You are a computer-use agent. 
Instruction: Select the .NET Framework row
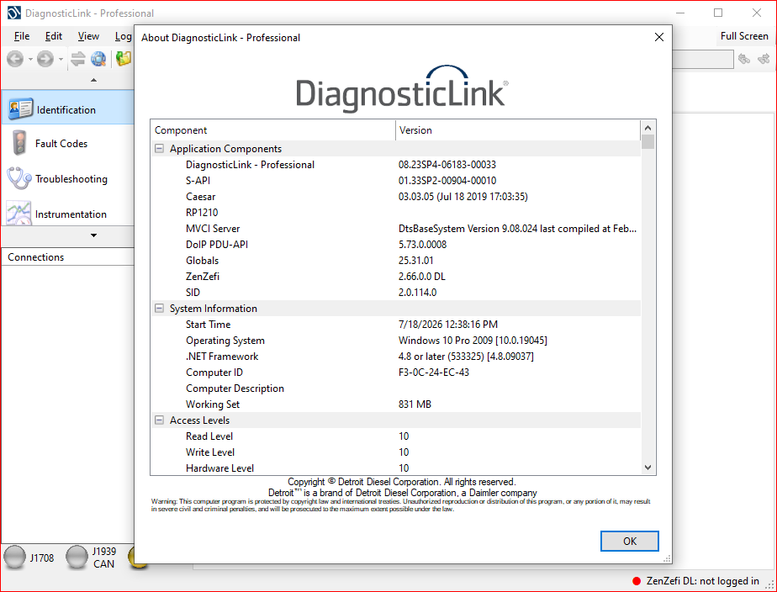[395, 357]
